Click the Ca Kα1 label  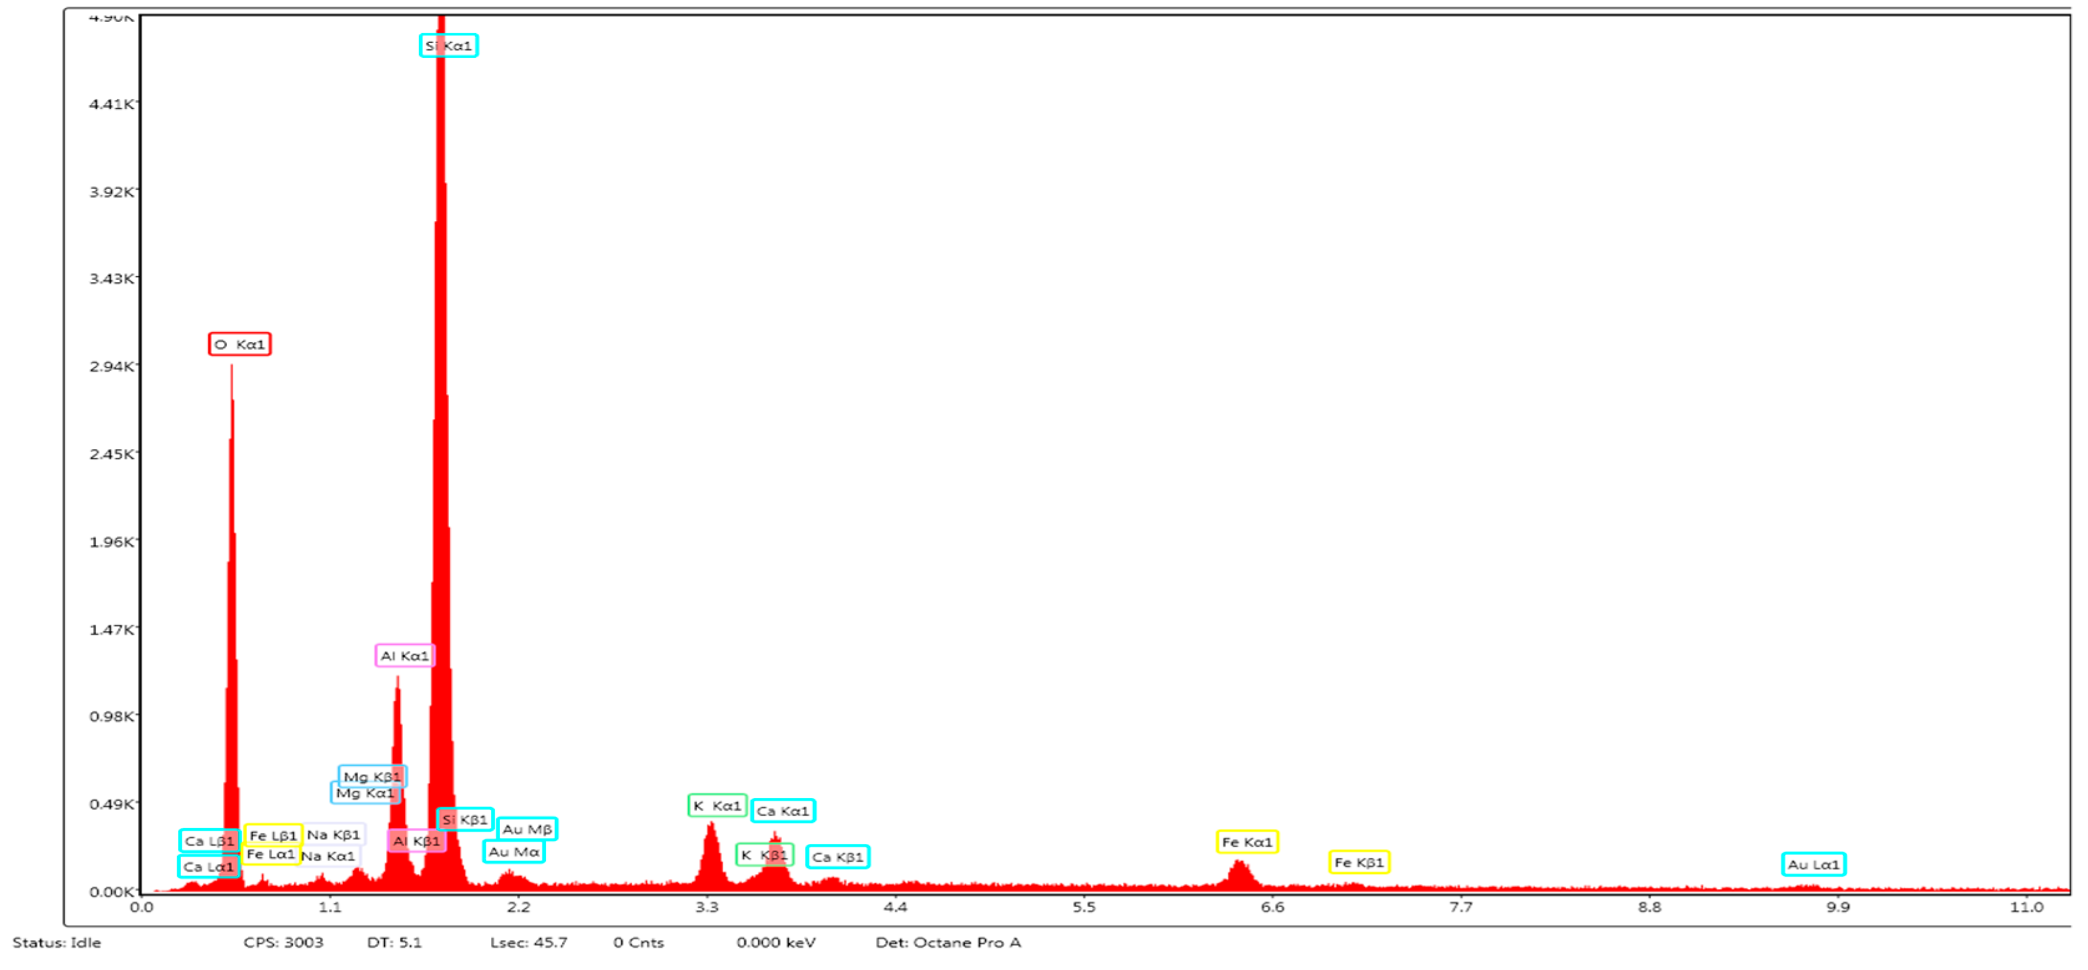(x=782, y=811)
